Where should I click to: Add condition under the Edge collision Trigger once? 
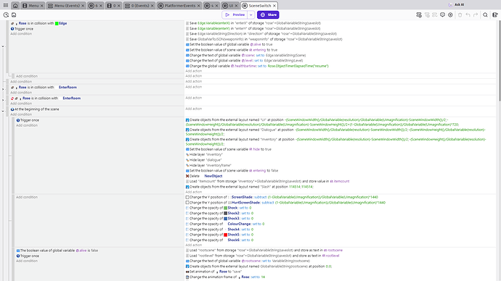click(21, 34)
